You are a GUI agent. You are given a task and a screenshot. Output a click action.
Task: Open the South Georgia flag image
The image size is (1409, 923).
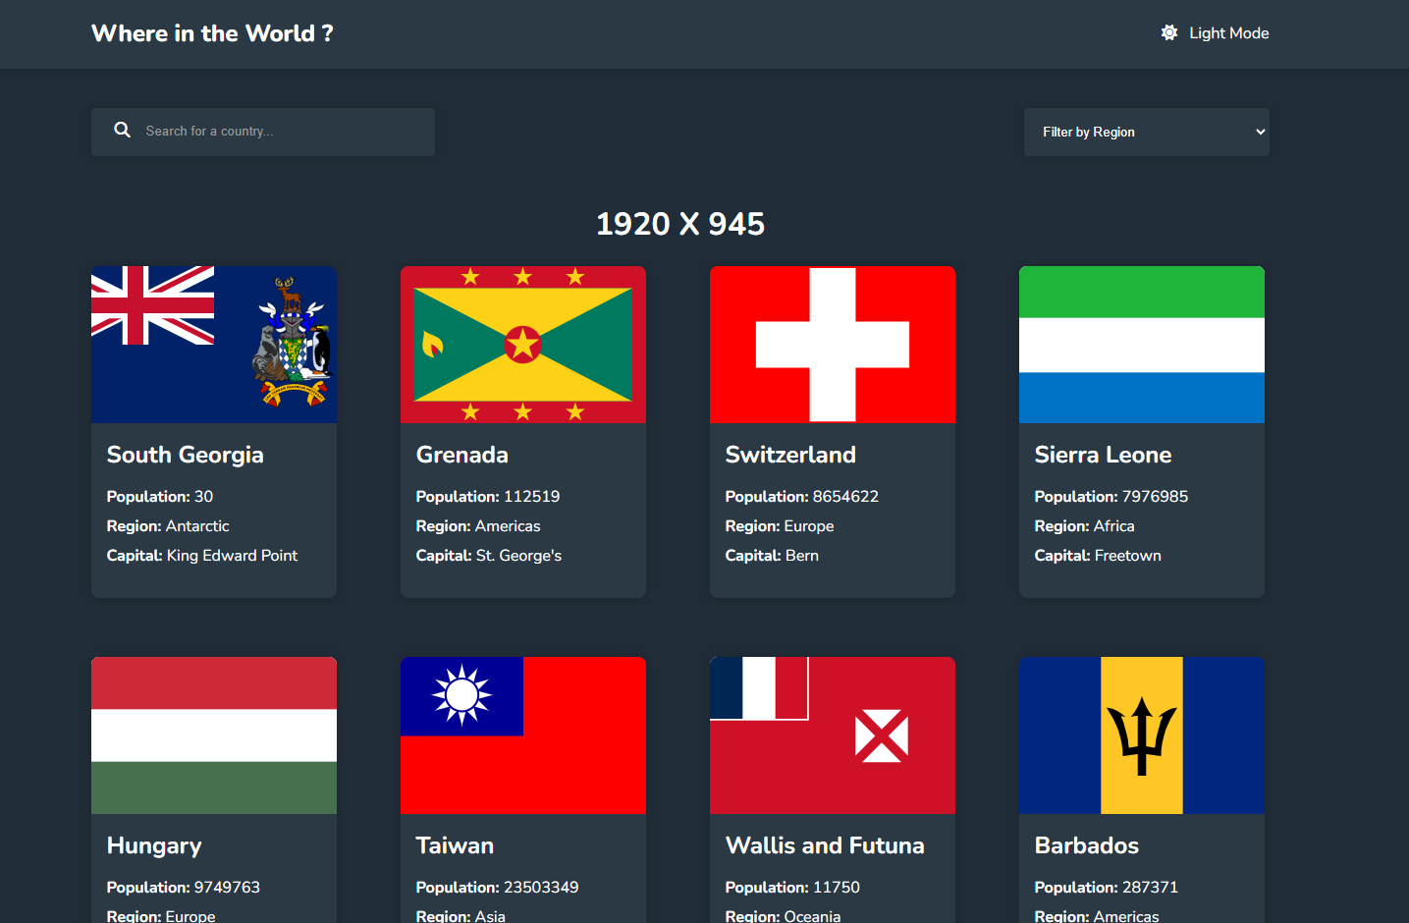click(x=214, y=345)
